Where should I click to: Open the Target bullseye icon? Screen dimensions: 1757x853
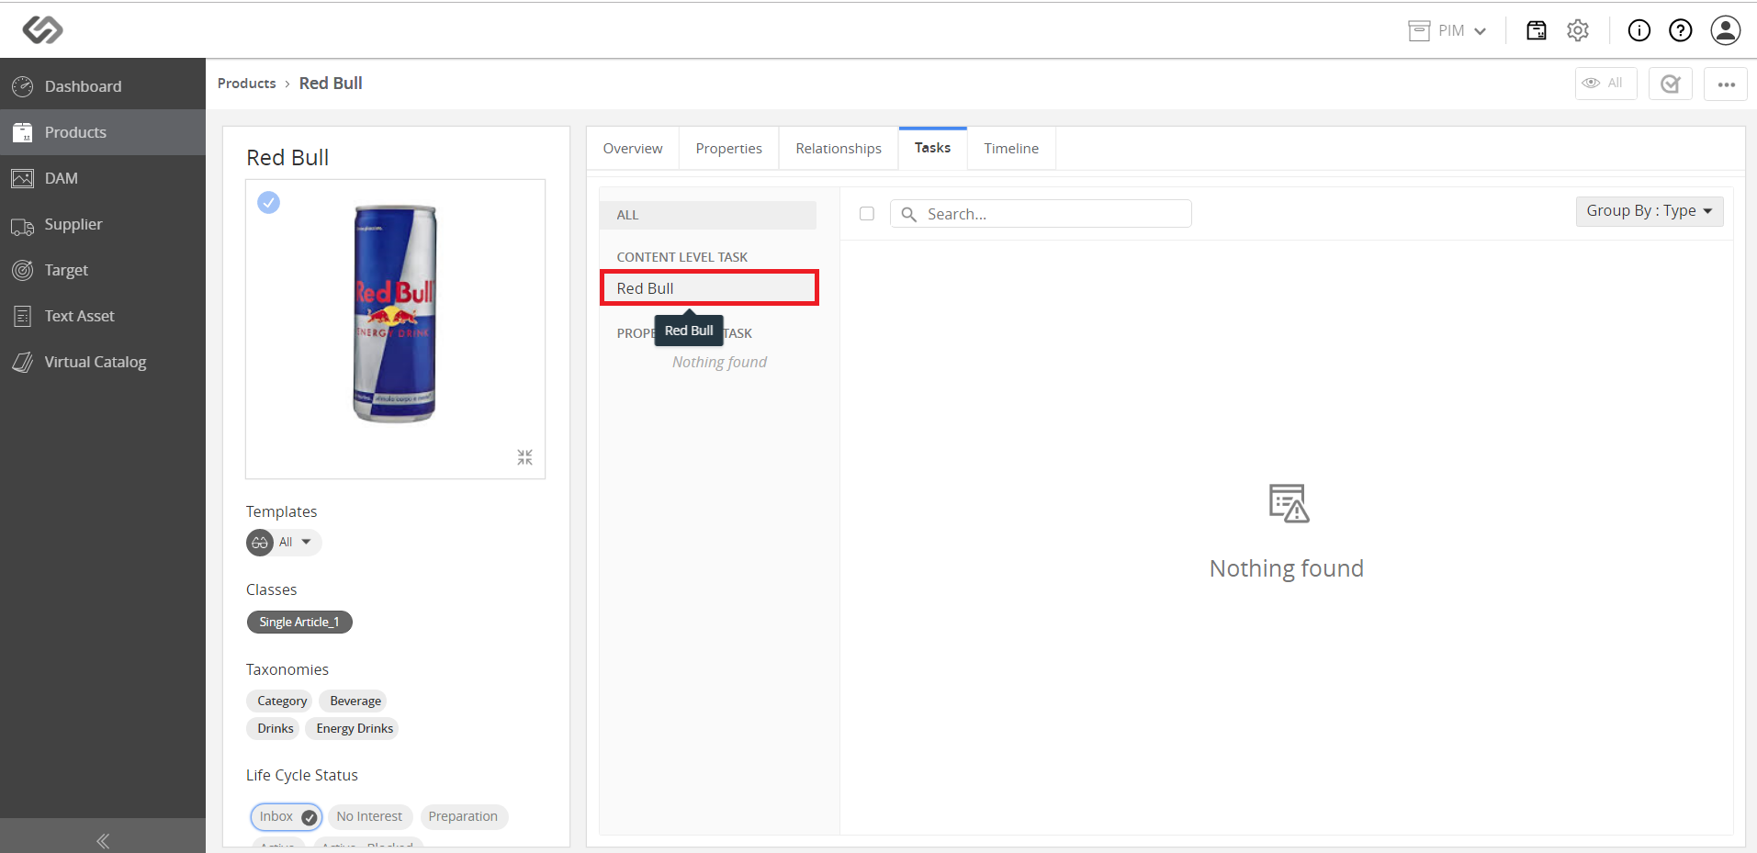point(23,270)
